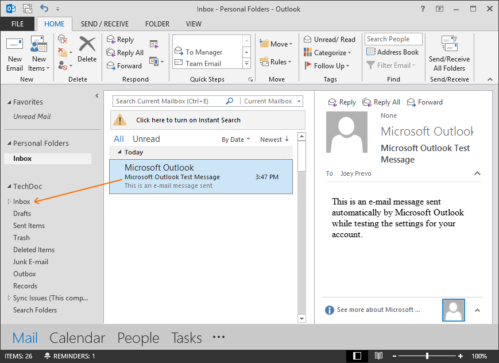Screen dimensions: 499x363
Task: Open Outlook Help question mark
Action: coord(423,9)
